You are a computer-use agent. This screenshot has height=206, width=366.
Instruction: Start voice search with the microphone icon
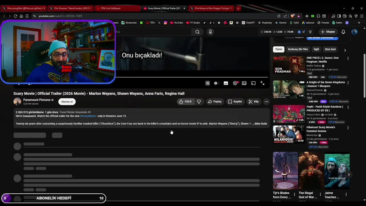(x=210, y=32)
